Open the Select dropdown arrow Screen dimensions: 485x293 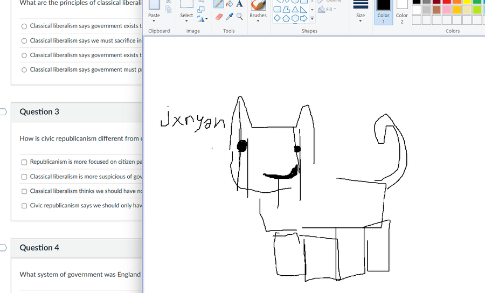[x=186, y=21]
